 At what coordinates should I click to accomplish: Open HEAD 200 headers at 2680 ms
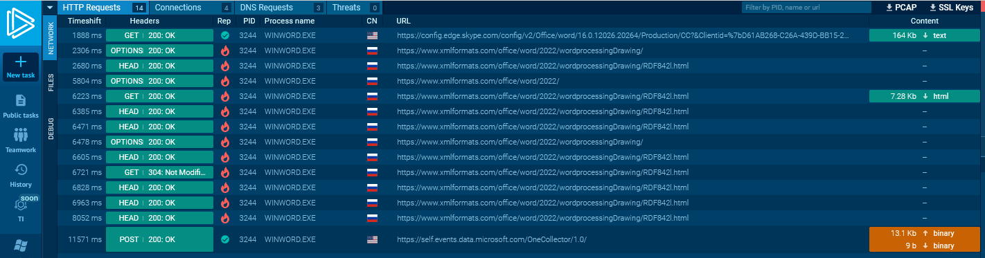pyautogui.click(x=159, y=66)
